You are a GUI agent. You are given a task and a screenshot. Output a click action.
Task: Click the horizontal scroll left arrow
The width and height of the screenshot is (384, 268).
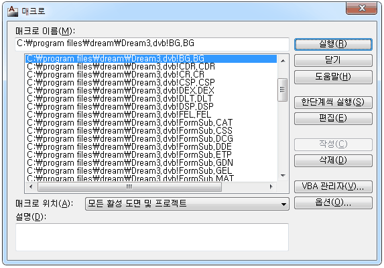tap(31, 187)
